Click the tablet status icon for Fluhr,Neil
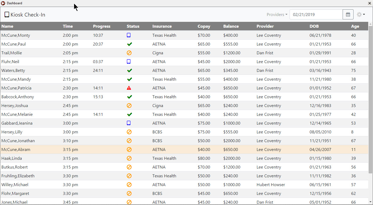This screenshot has width=373, height=205. coord(129,61)
